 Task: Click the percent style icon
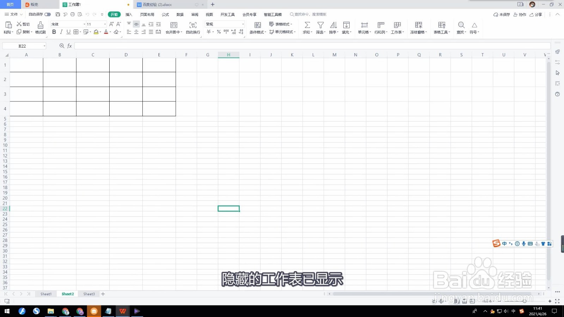219,32
